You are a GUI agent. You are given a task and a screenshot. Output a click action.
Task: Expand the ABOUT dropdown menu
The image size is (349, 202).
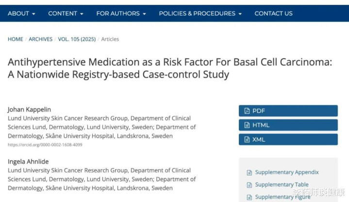pyautogui.click(x=21, y=14)
